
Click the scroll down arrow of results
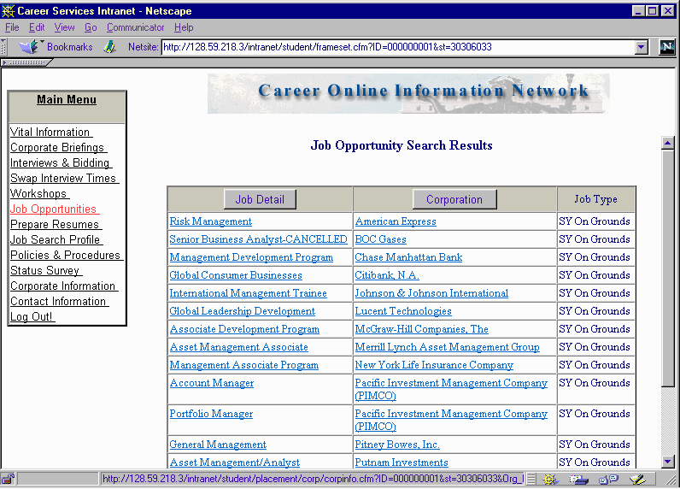[668, 462]
